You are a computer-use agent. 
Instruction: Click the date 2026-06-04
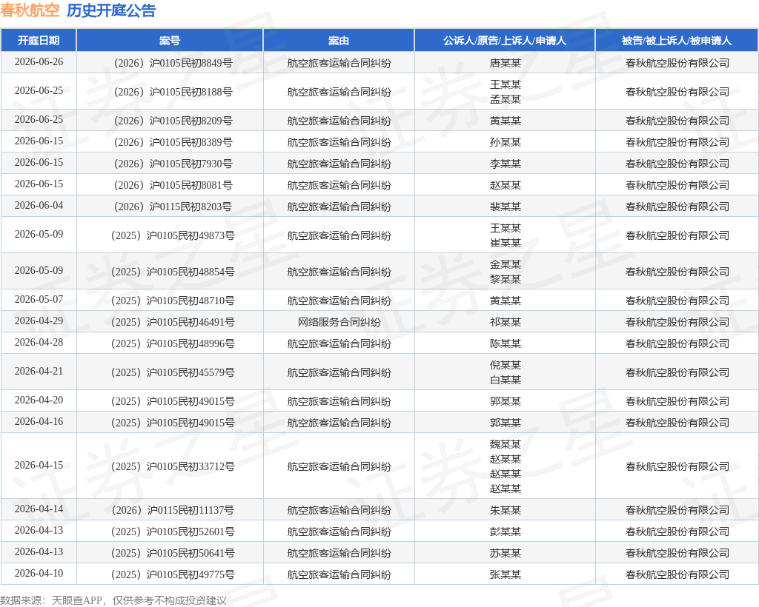point(39,205)
